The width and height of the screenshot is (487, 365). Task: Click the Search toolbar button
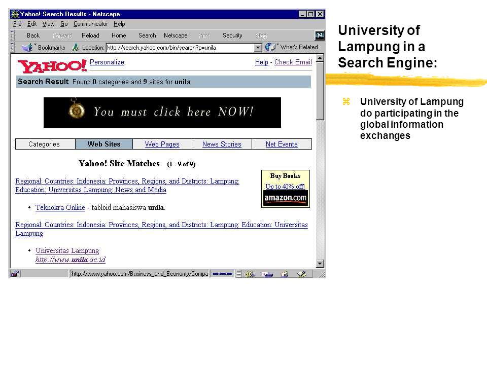pyautogui.click(x=147, y=35)
